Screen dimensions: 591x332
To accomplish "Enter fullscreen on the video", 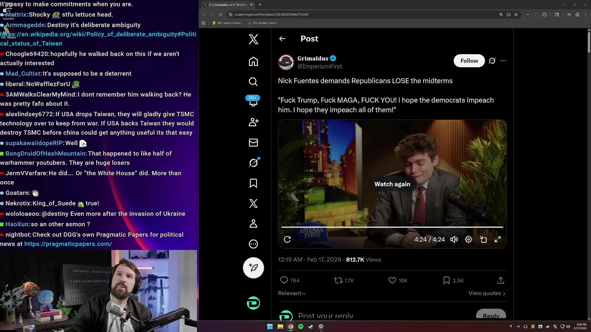I will click(x=498, y=239).
